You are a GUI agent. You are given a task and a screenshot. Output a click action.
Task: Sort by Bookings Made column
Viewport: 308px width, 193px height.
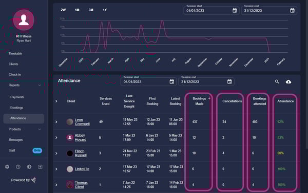(199, 101)
